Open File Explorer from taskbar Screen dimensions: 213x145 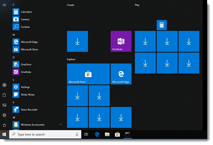point(107,134)
